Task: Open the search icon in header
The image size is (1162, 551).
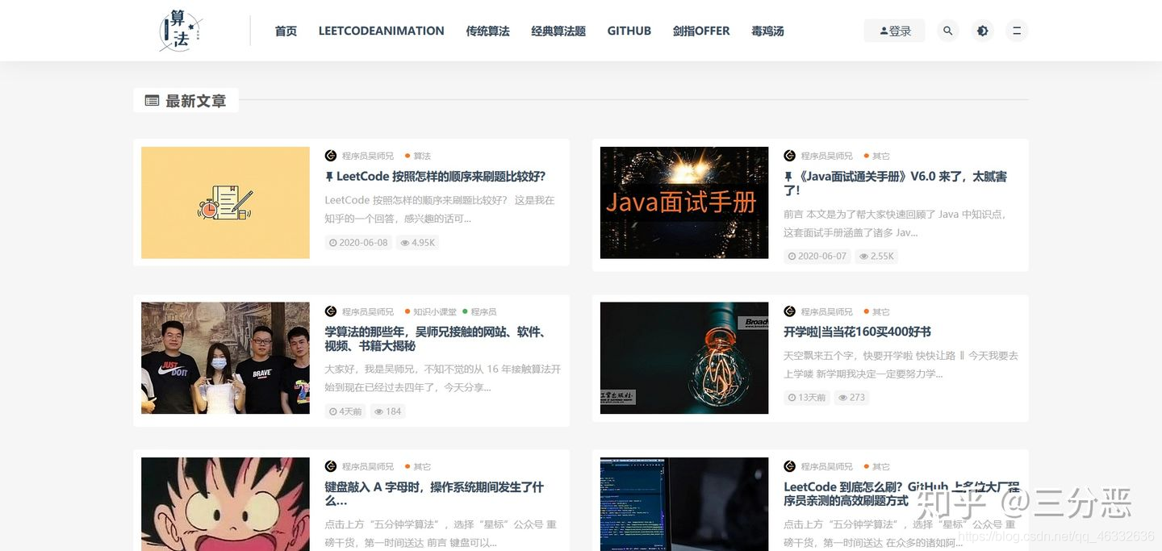Action: tap(948, 31)
